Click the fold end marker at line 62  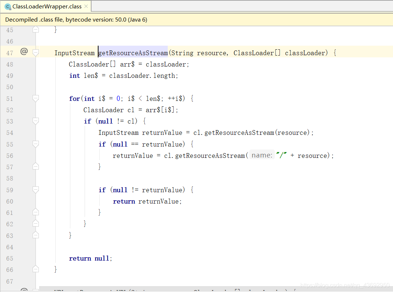pyautogui.click(x=36, y=223)
